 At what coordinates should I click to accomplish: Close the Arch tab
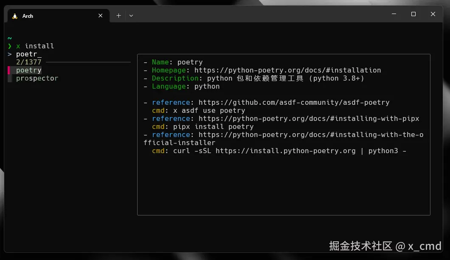[x=101, y=15]
